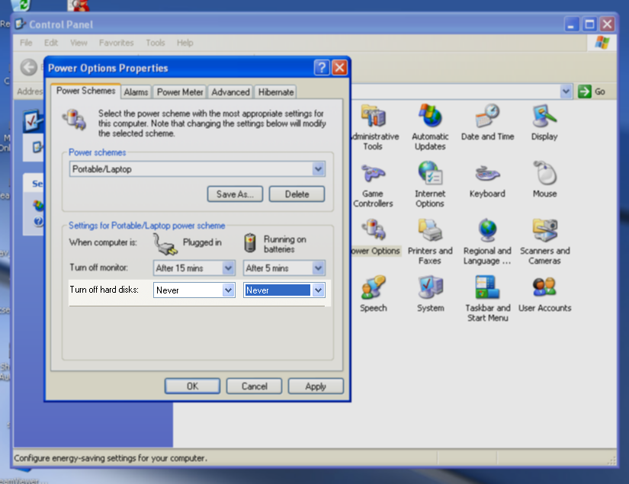The height and width of the screenshot is (484, 629).
Task: Open the Display icon
Action: click(x=544, y=123)
